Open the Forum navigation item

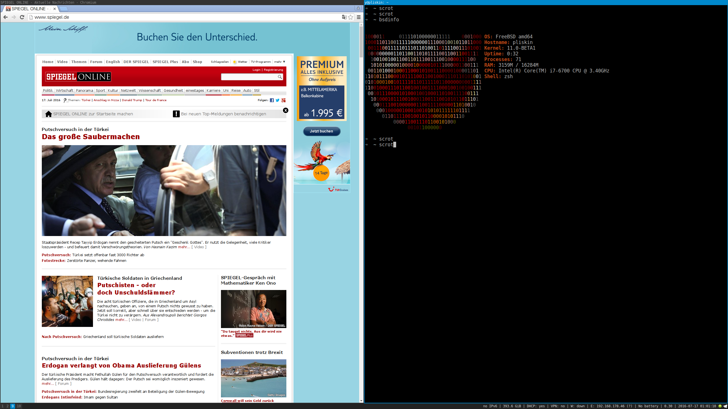(96, 62)
